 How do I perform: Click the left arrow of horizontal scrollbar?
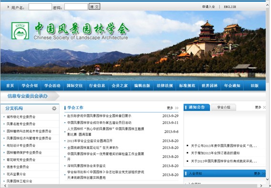click(5, 186)
